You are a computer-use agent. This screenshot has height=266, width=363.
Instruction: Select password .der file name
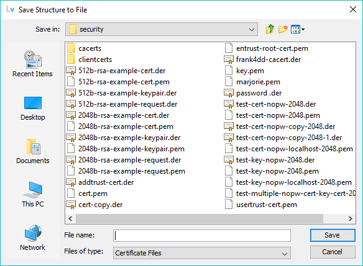[259, 93]
